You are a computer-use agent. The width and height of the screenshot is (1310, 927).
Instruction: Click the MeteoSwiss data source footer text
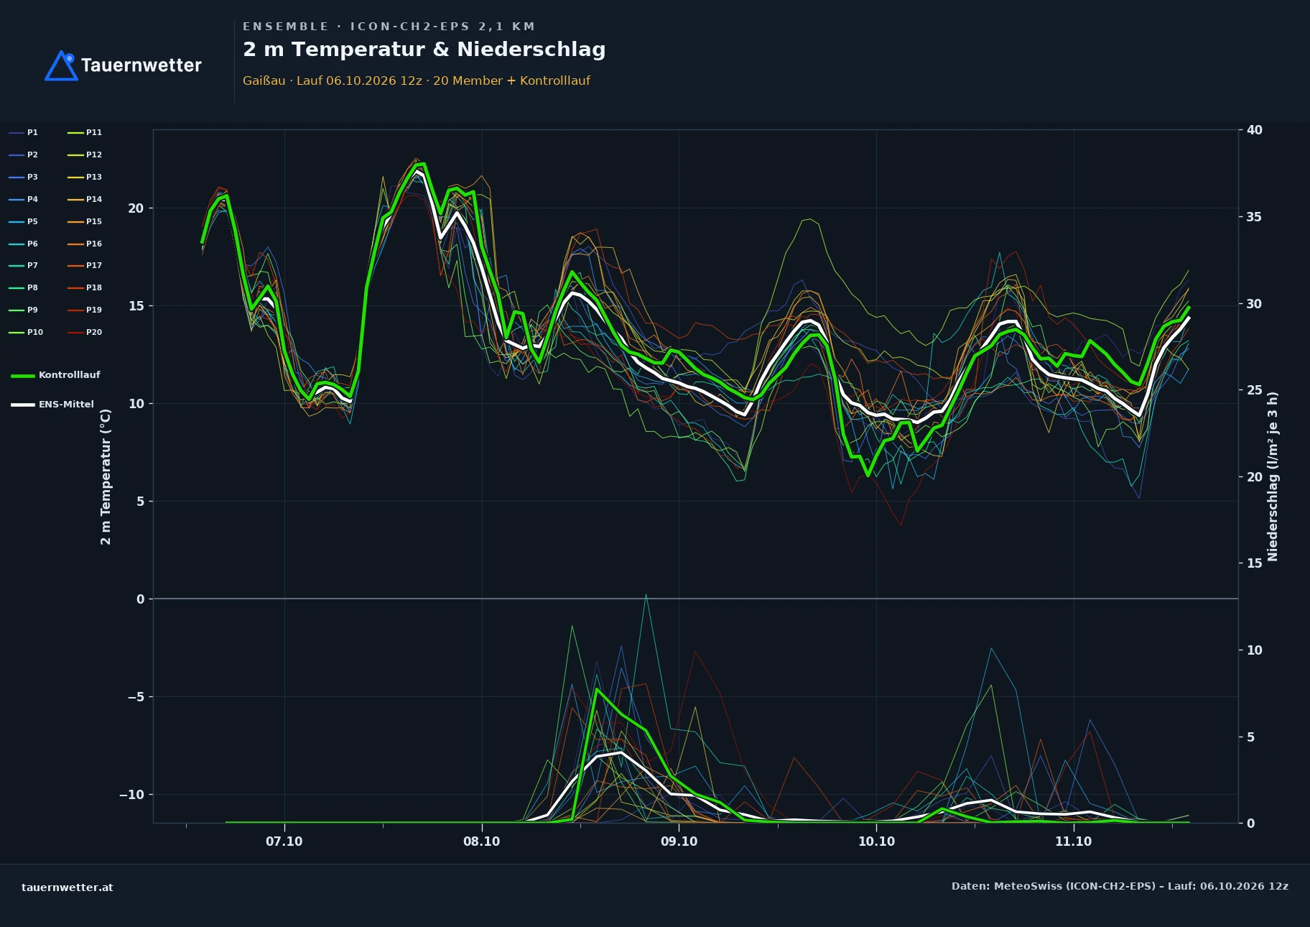tap(1120, 886)
